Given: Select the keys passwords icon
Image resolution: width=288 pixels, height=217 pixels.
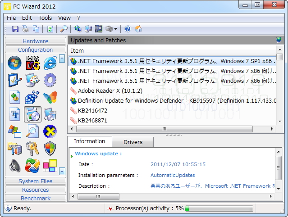Looking at the screenshot, I should click(x=32, y=149).
